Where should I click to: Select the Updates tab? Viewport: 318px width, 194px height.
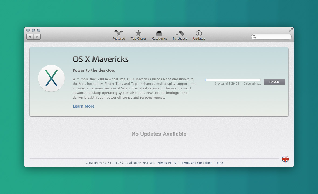coord(199,35)
